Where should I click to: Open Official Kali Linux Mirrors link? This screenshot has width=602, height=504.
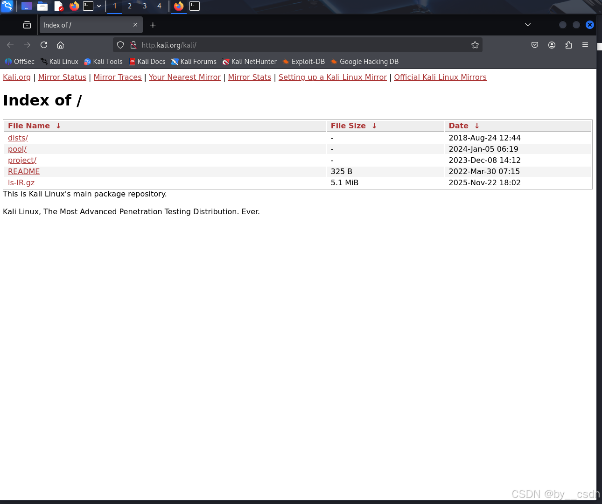(440, 77)
